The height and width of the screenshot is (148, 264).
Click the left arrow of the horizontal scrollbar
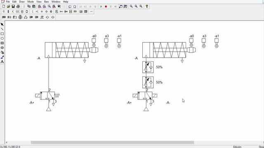[x=7, y=143]
